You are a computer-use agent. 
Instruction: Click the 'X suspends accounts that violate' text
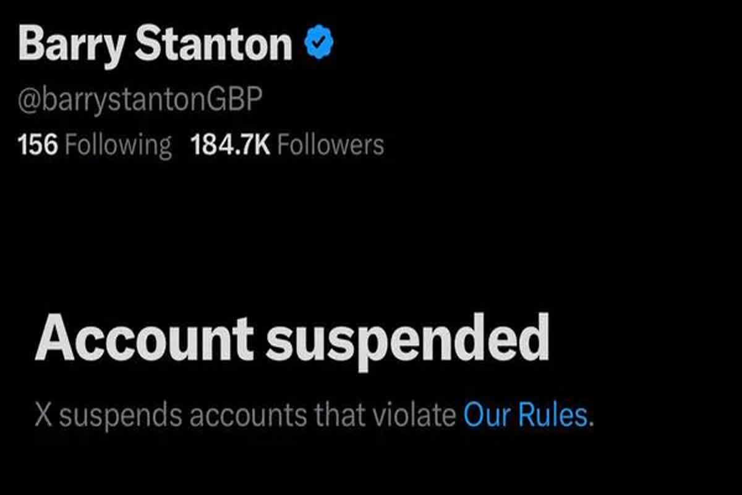245,416
